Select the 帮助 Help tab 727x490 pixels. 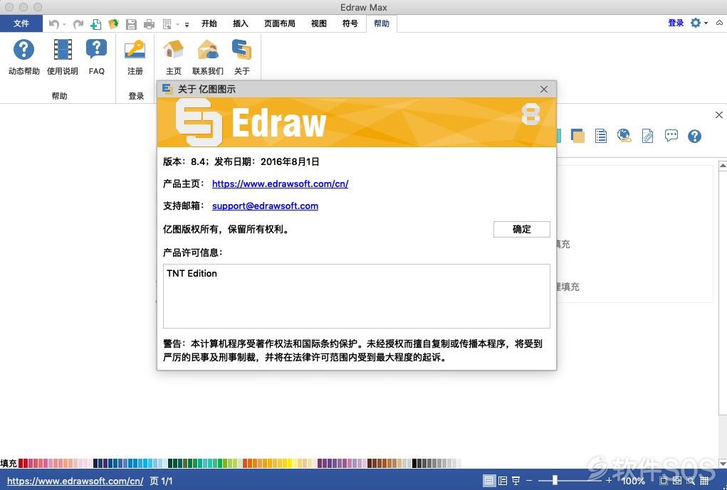(382, 23)
